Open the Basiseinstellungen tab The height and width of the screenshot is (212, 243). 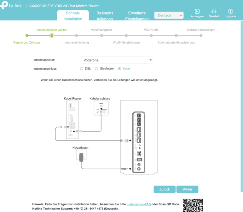click(105, 16)
